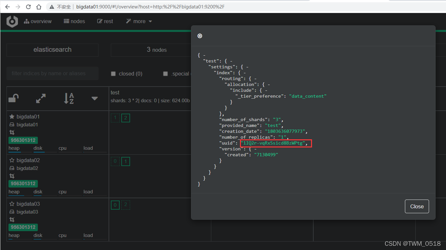Click the crop-shaped icon in bigdata03 row
Image resolution: width=446 pixels, height=250 pixels.
[x=12, y=220]
